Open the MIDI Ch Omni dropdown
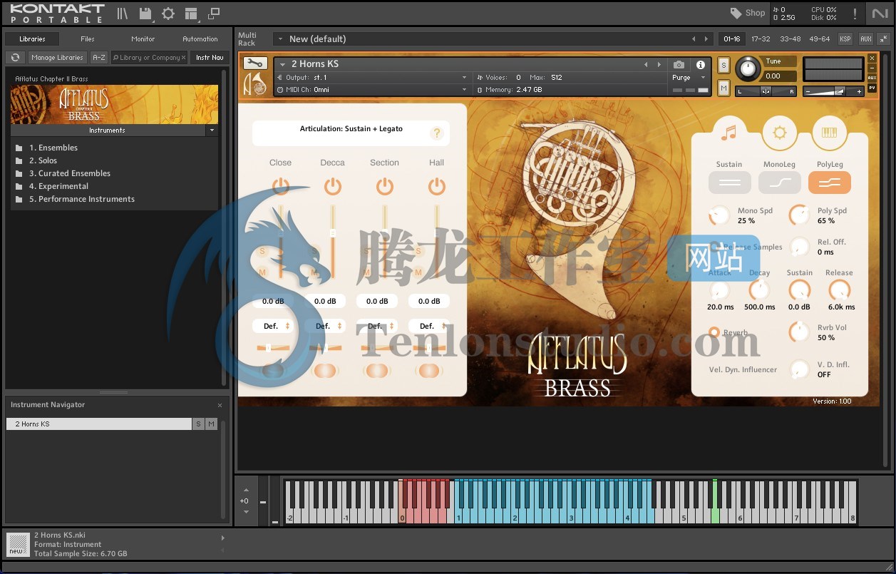This screenshot has height=574, width=896. 371,90
